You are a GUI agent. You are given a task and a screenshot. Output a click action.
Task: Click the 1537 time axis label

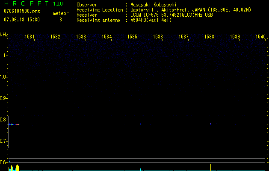(183, 37)
